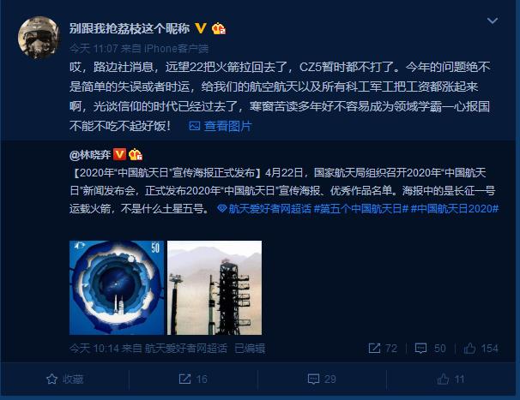Open comments using the 29 button

(322, 379)
